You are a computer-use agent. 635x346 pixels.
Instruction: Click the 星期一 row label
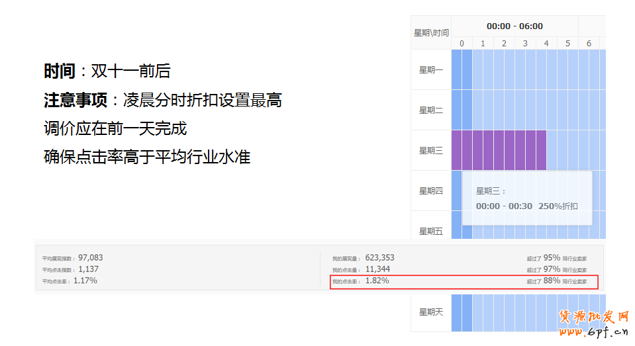[431, 70]
